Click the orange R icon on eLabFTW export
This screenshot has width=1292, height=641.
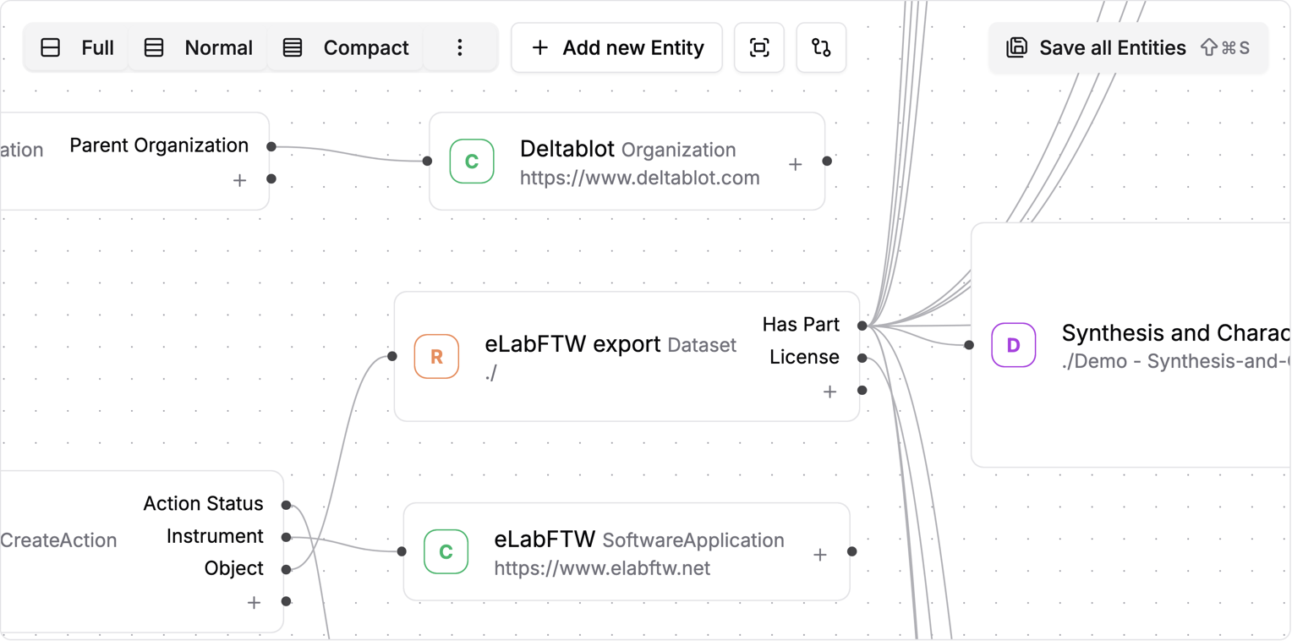(x=436, y=357)
